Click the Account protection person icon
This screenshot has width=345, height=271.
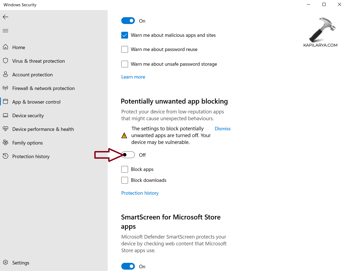click(5, 74)
